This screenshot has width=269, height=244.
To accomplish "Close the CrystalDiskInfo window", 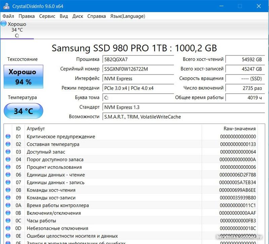I will click(259, 6).
